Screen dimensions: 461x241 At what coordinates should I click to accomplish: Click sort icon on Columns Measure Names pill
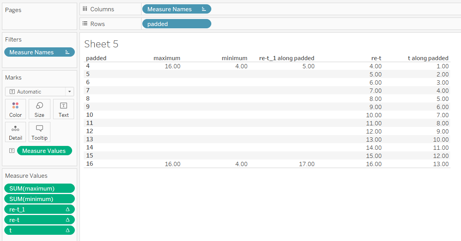point(204,9)
